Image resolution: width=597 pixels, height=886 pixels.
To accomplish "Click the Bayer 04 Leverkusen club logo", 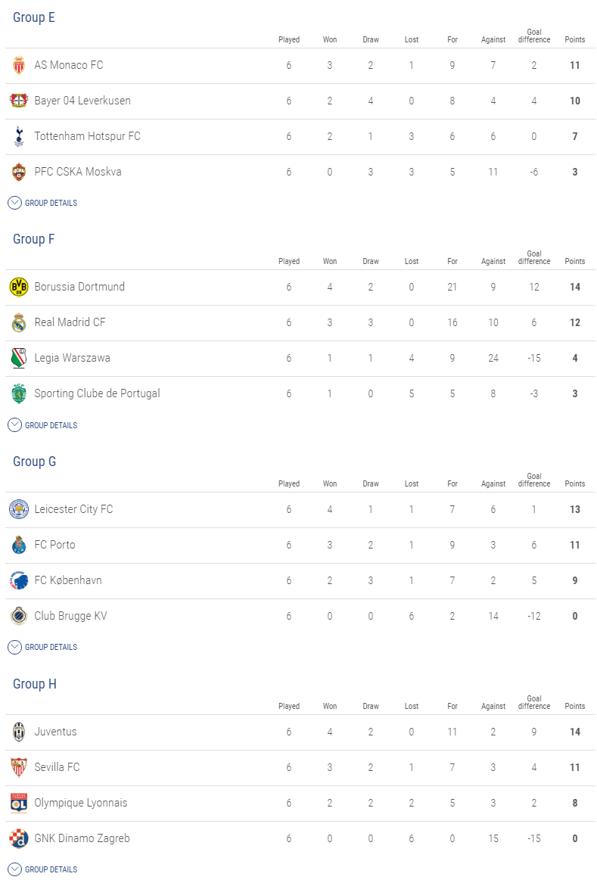I will (19, 101).
